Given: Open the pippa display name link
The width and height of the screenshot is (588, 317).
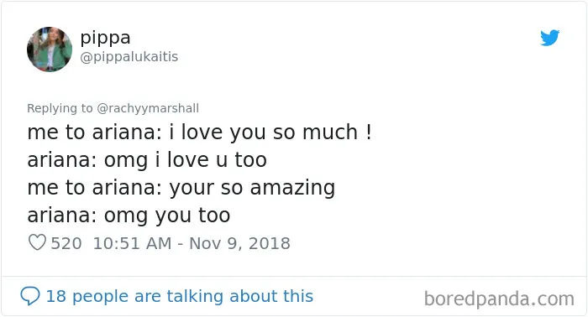Looking at the screenshot, I should click(x=105, y=38).
